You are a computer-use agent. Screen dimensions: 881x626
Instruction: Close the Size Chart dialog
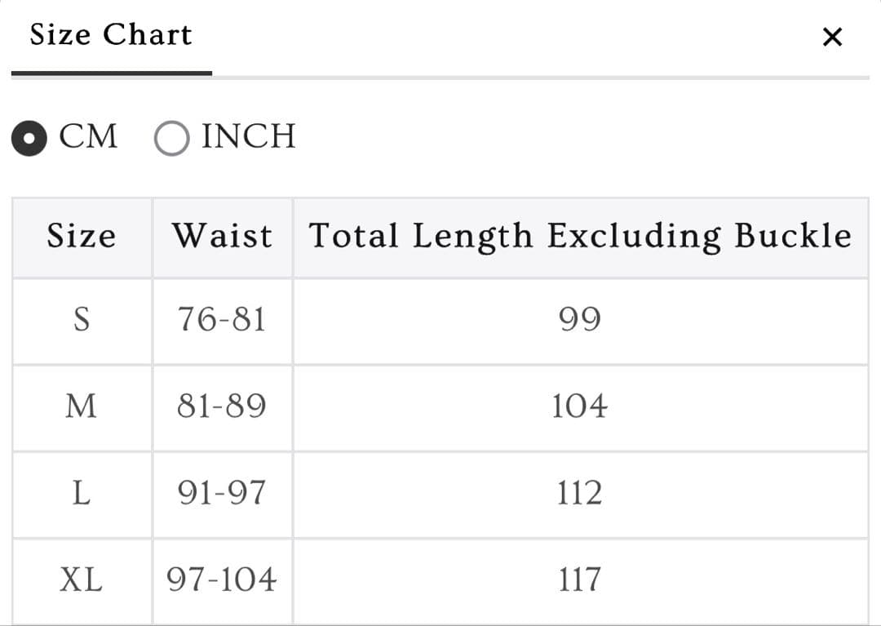coord(832,37)
